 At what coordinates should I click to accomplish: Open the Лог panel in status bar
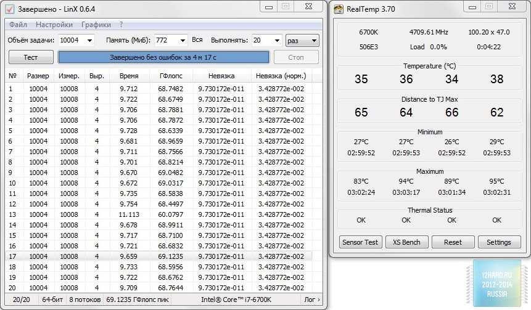point(313,300)
